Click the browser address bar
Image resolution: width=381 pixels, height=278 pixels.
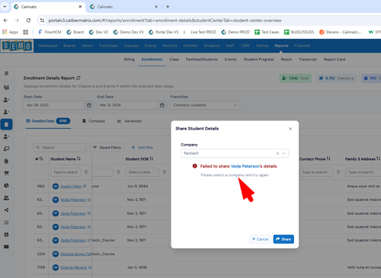click(x=165, y=21)
